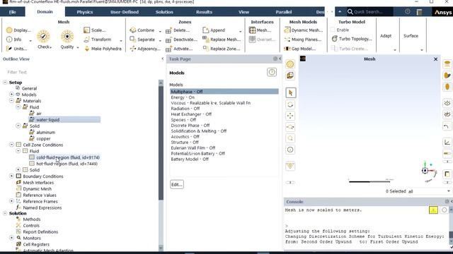Open the Quality dropdown arrow
453x254 pixels.
point(78,47)
